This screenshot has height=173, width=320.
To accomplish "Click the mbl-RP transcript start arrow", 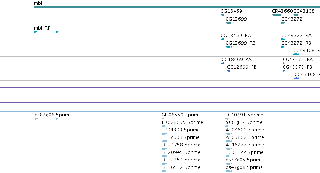I will [x=35, y=32].
